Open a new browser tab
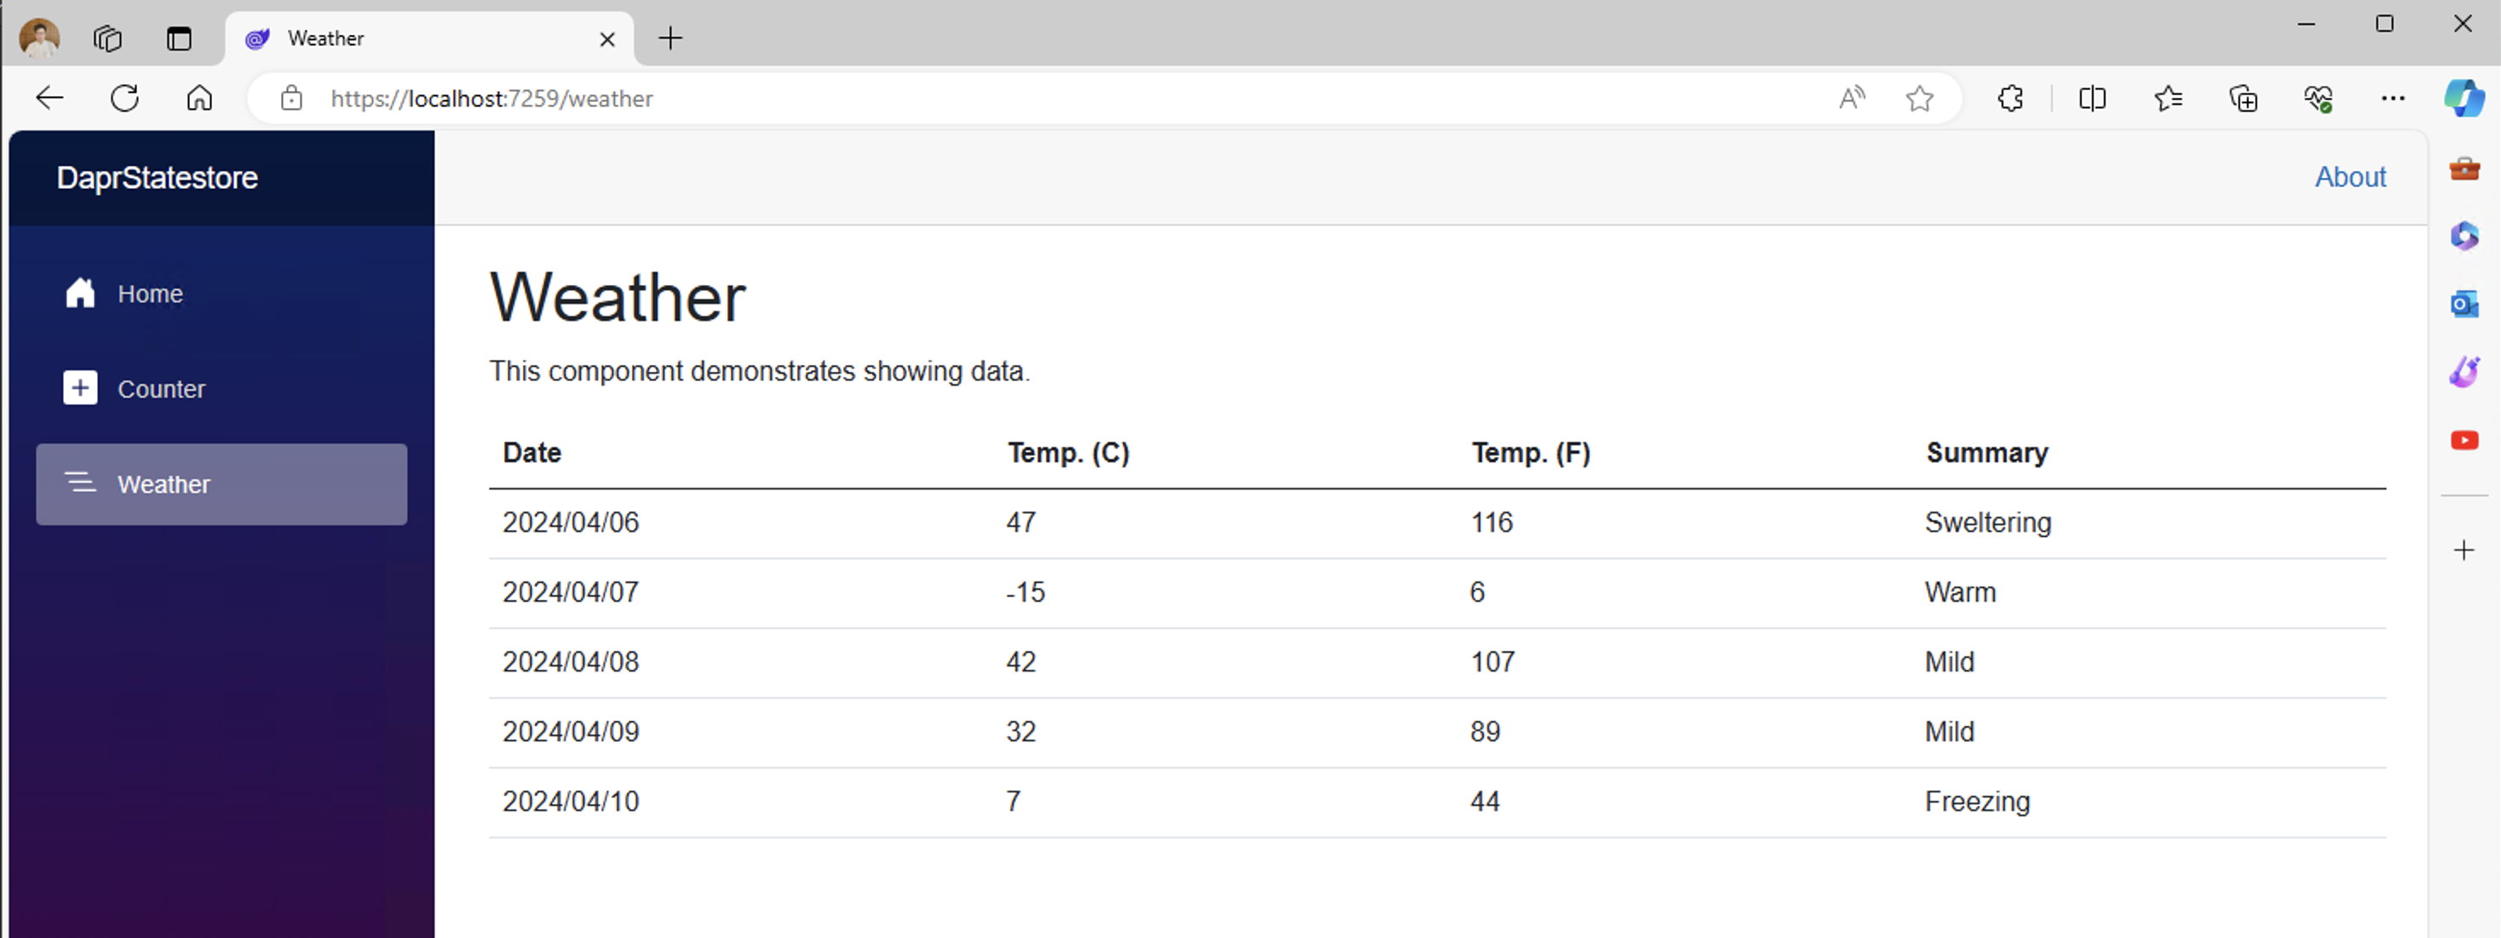 [x=670, y=39]
